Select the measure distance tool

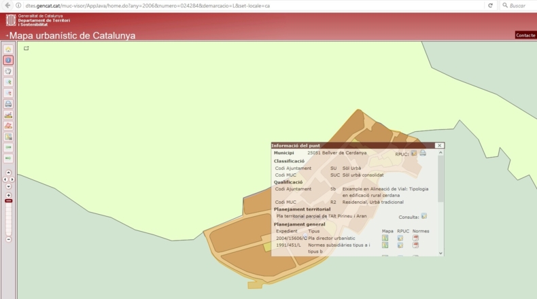(8, 115)
